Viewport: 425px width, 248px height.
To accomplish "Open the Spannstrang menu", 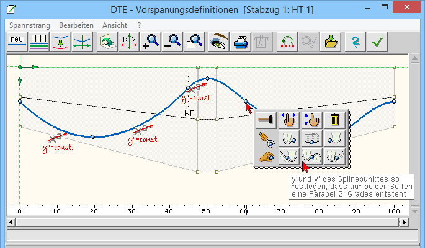I will coord(29,25).
